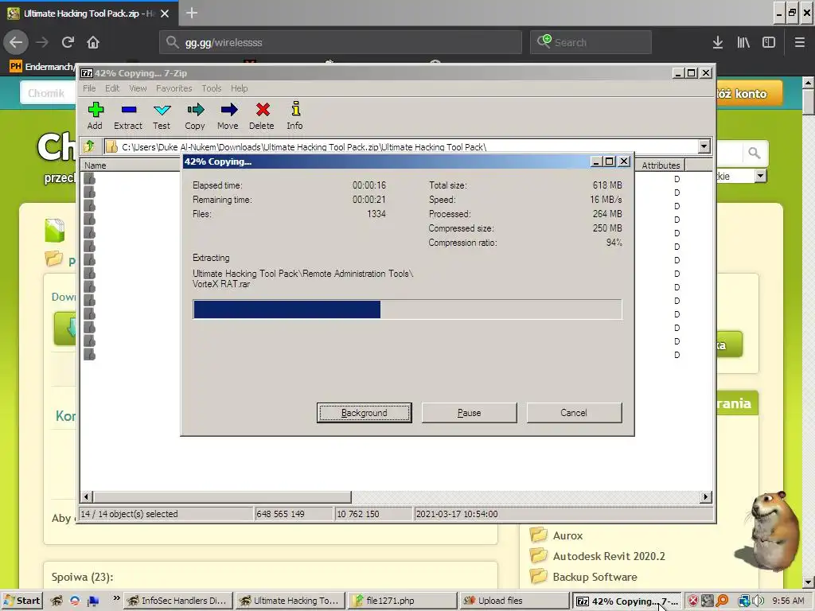The height and width of the screenshot is (611, 815).
Task: Open a new browser tab
Action: [x=192, y=13]
